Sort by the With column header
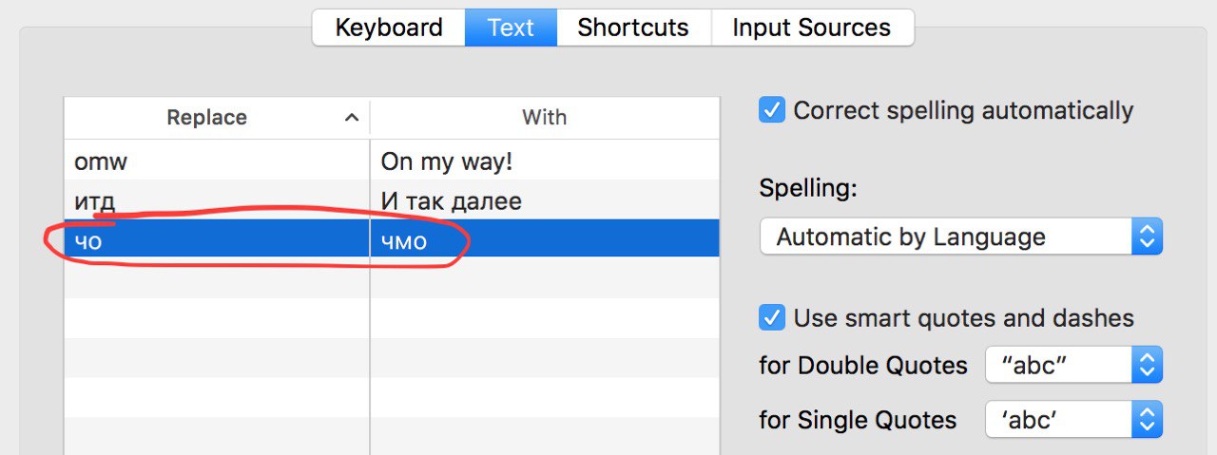 point(545,118)
